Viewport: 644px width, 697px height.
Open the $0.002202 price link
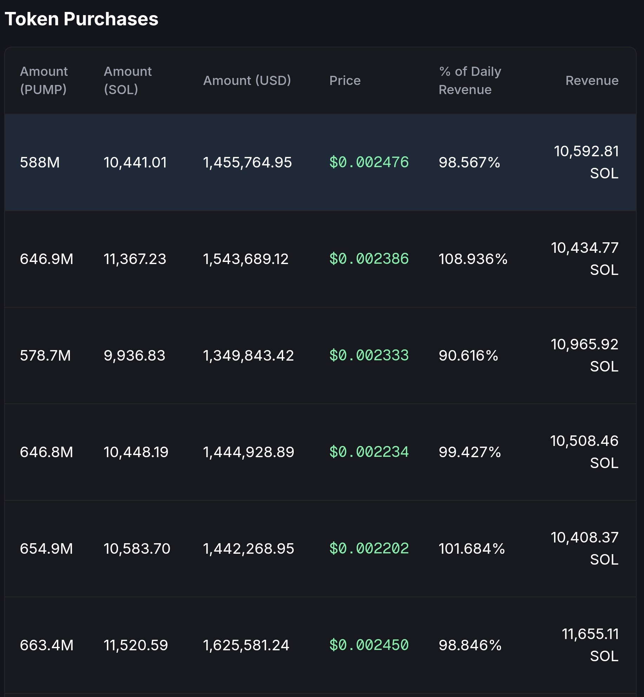pos(369,548)
